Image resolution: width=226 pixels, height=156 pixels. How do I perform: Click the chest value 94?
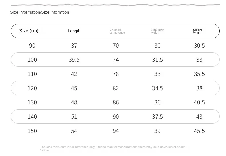(x=116, y=131)
